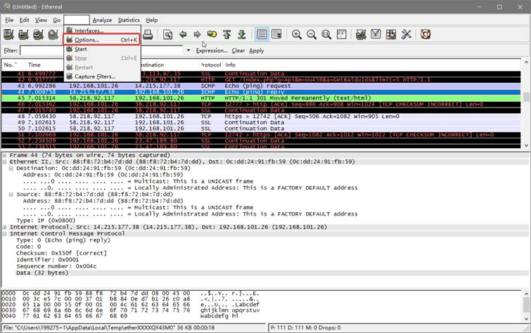Open the list of capture interfaces toolbar icon
The image size is (531, 333).
pyautogui.click(x=8, y=34)
